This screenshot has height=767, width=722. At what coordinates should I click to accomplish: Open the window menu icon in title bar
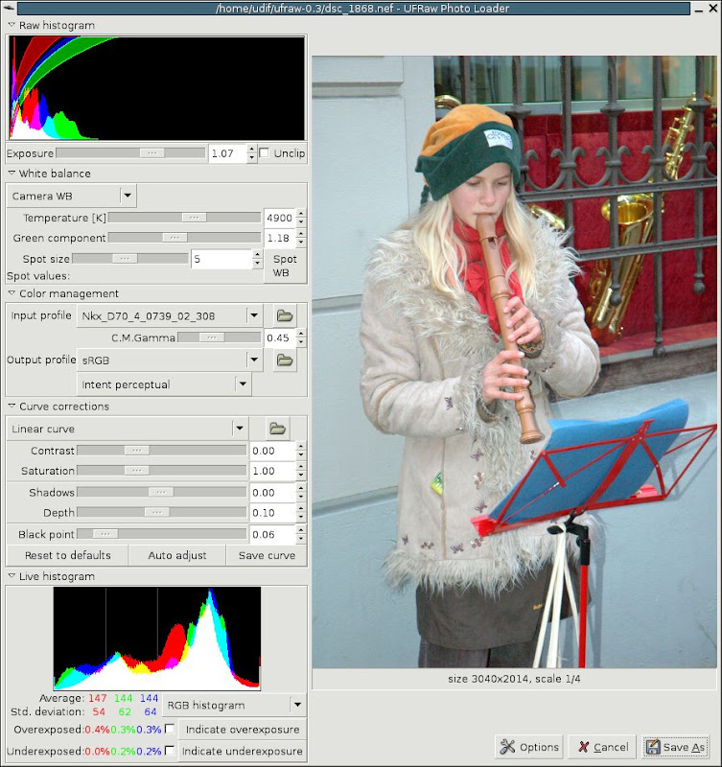8,9
